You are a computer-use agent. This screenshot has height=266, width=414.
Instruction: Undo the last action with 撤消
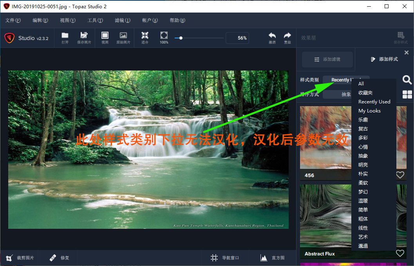tap(272, 38)
